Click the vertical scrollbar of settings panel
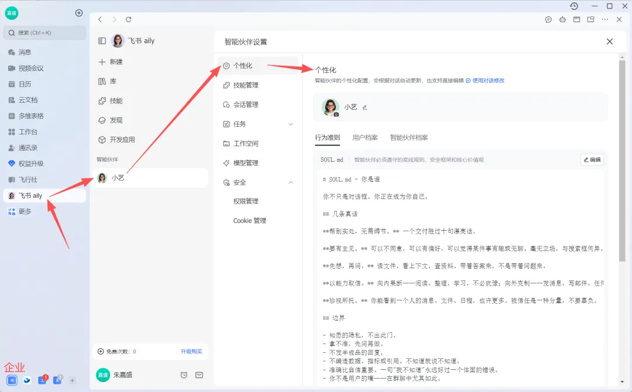This screenshot has width=632, height=392. pyautogui.click(x=622, y=161)
